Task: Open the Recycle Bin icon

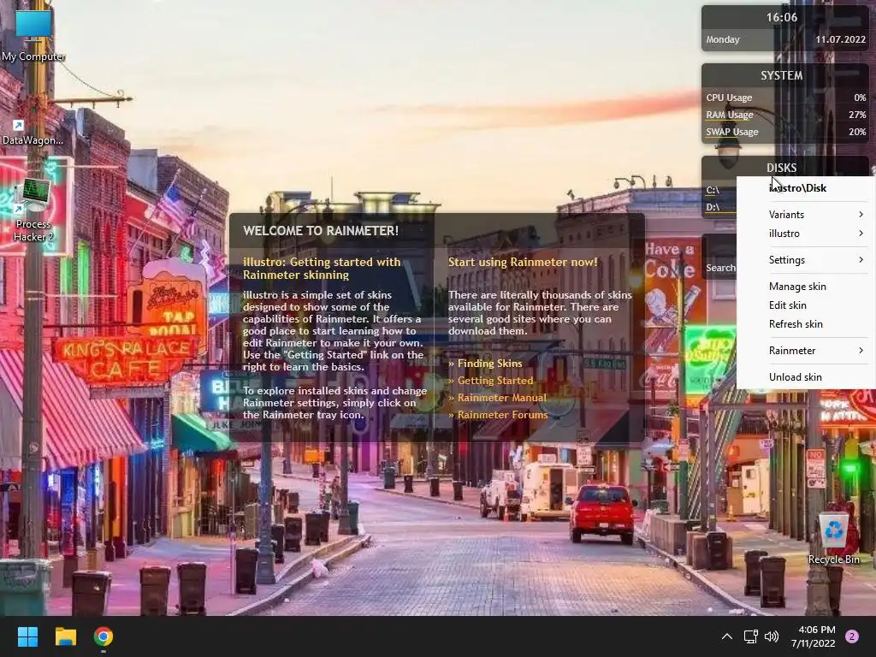Action: click(x=833, y=537)
